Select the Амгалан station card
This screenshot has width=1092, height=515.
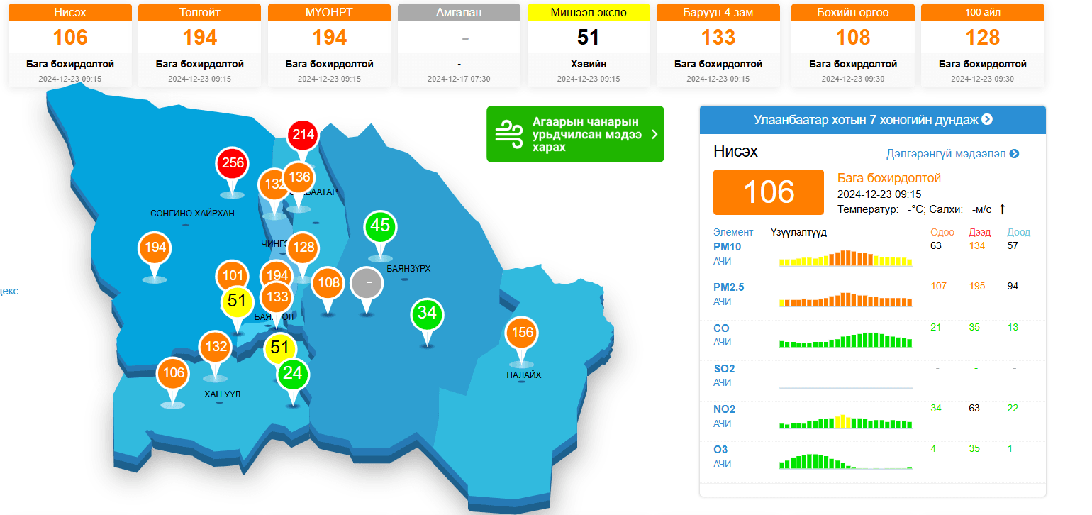pos(459,45)
